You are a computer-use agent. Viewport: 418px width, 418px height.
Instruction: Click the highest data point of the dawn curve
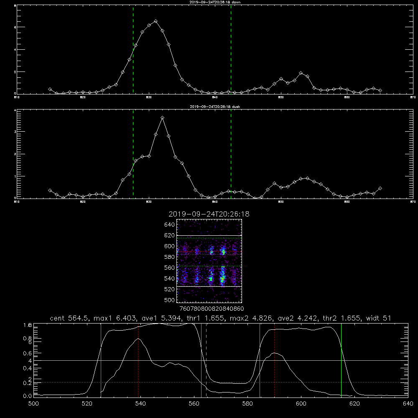click(155, 21)
